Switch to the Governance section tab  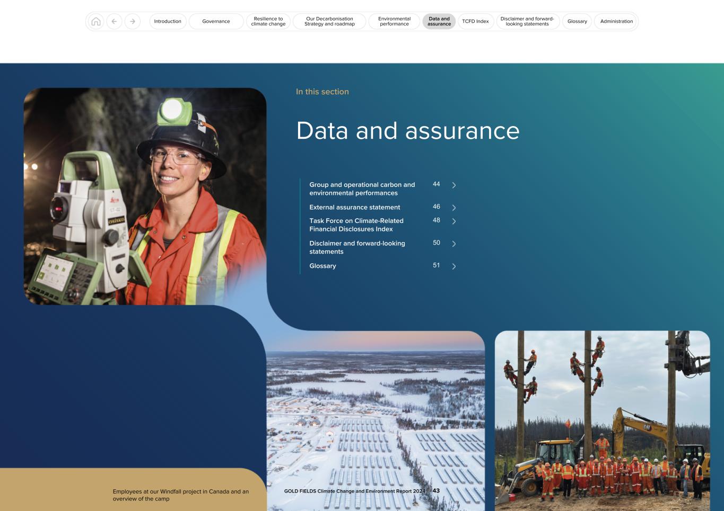[x=215, y=21]
